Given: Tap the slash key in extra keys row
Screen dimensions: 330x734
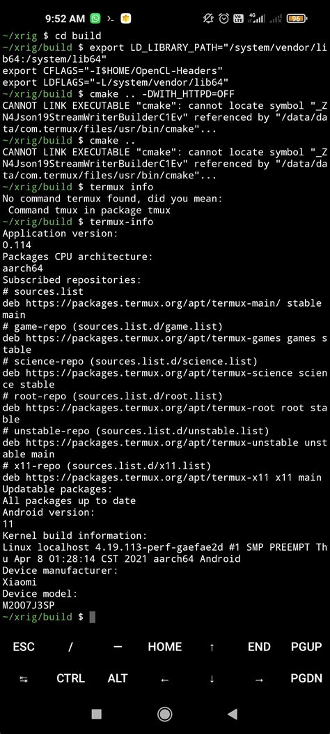Looking at the screenshot, I should 70,646.
